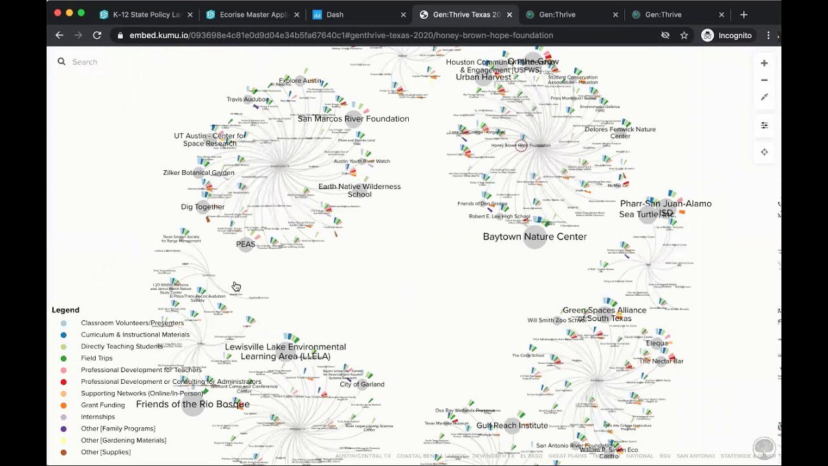Go forward in browser history
This screenshot has height=466, width=828.
78,36
